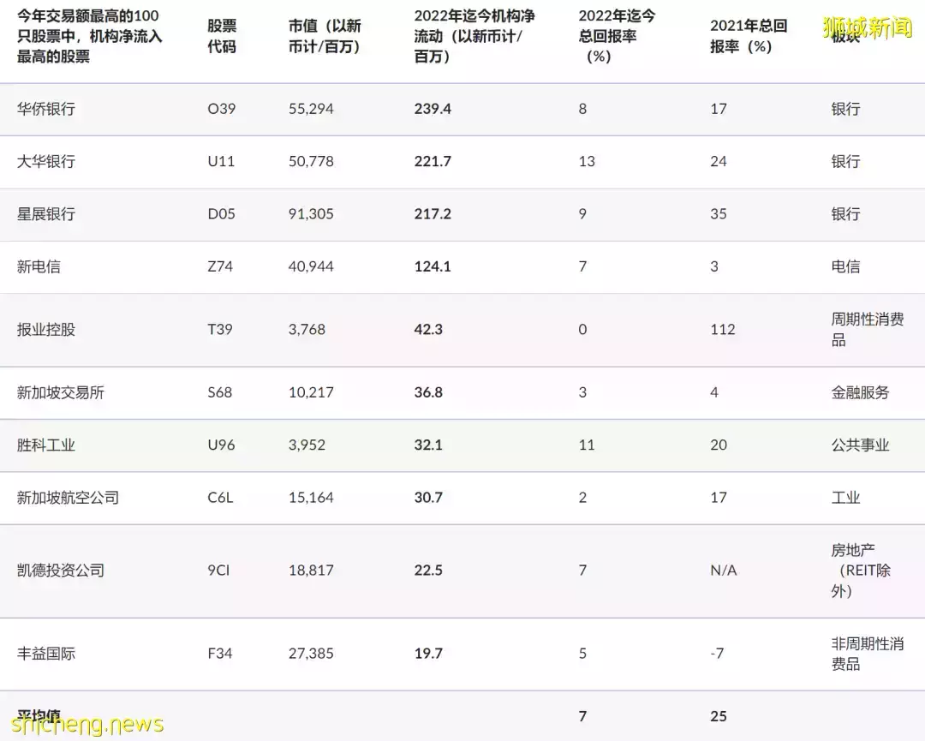Screen dimensions: 925x741
Task: Select net inflow value 19.7
Action: [x=428, y=654]
